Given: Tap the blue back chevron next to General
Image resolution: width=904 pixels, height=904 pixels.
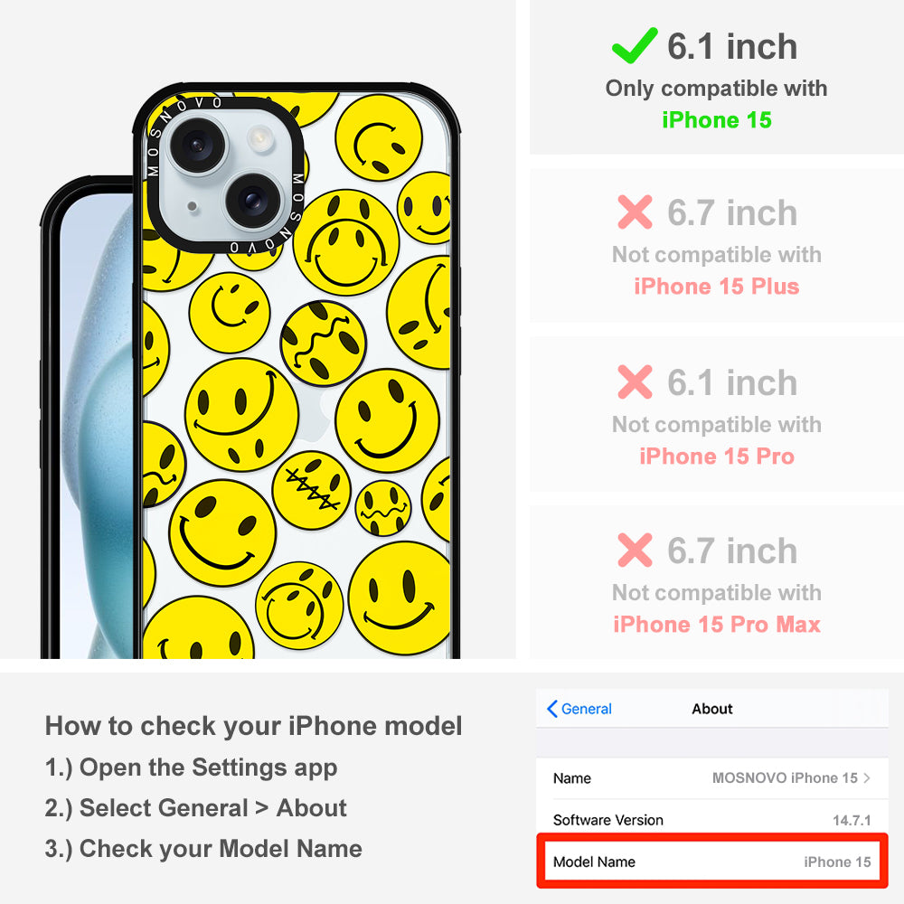Looking at the screenshot, I should click(551, 709).
